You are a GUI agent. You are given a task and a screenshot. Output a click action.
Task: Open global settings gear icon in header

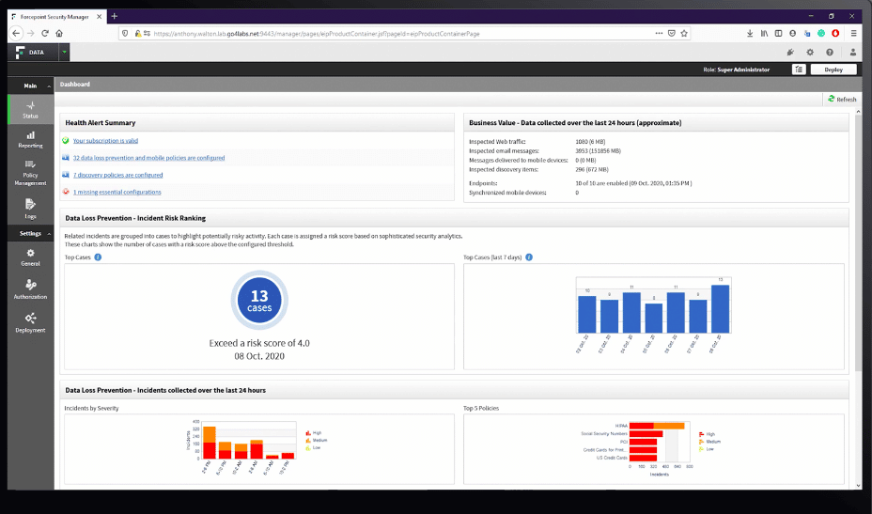(x=810, y=53)
